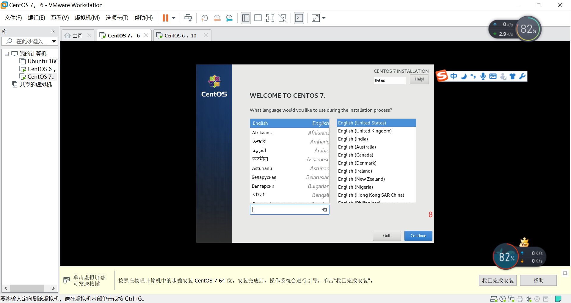This screenshot has width=571, height=303.
Task: Select CentOS 7 VM in the library tree
Action: pyautogui.click(x=37, y=77)
